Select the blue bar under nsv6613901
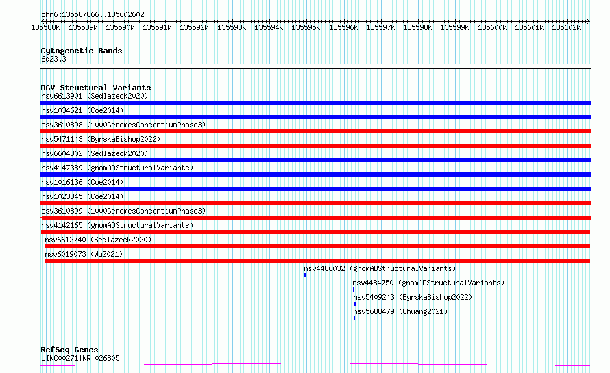 pyautogui.click(x=315, y=103)
